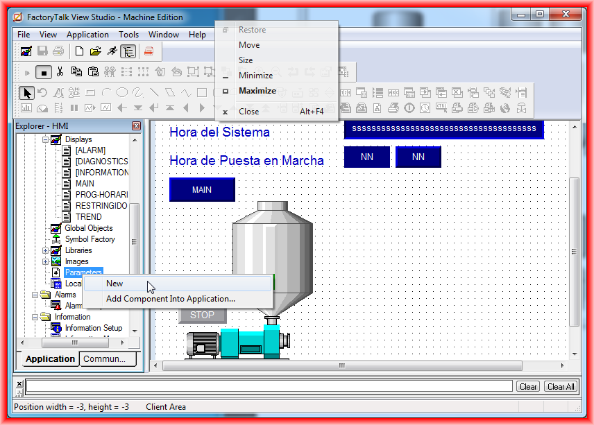Image resolution: width=594 pixels, height=425 pixels.
Task: Toggle the Explorer window toolbar button
Action: [128, 51]
